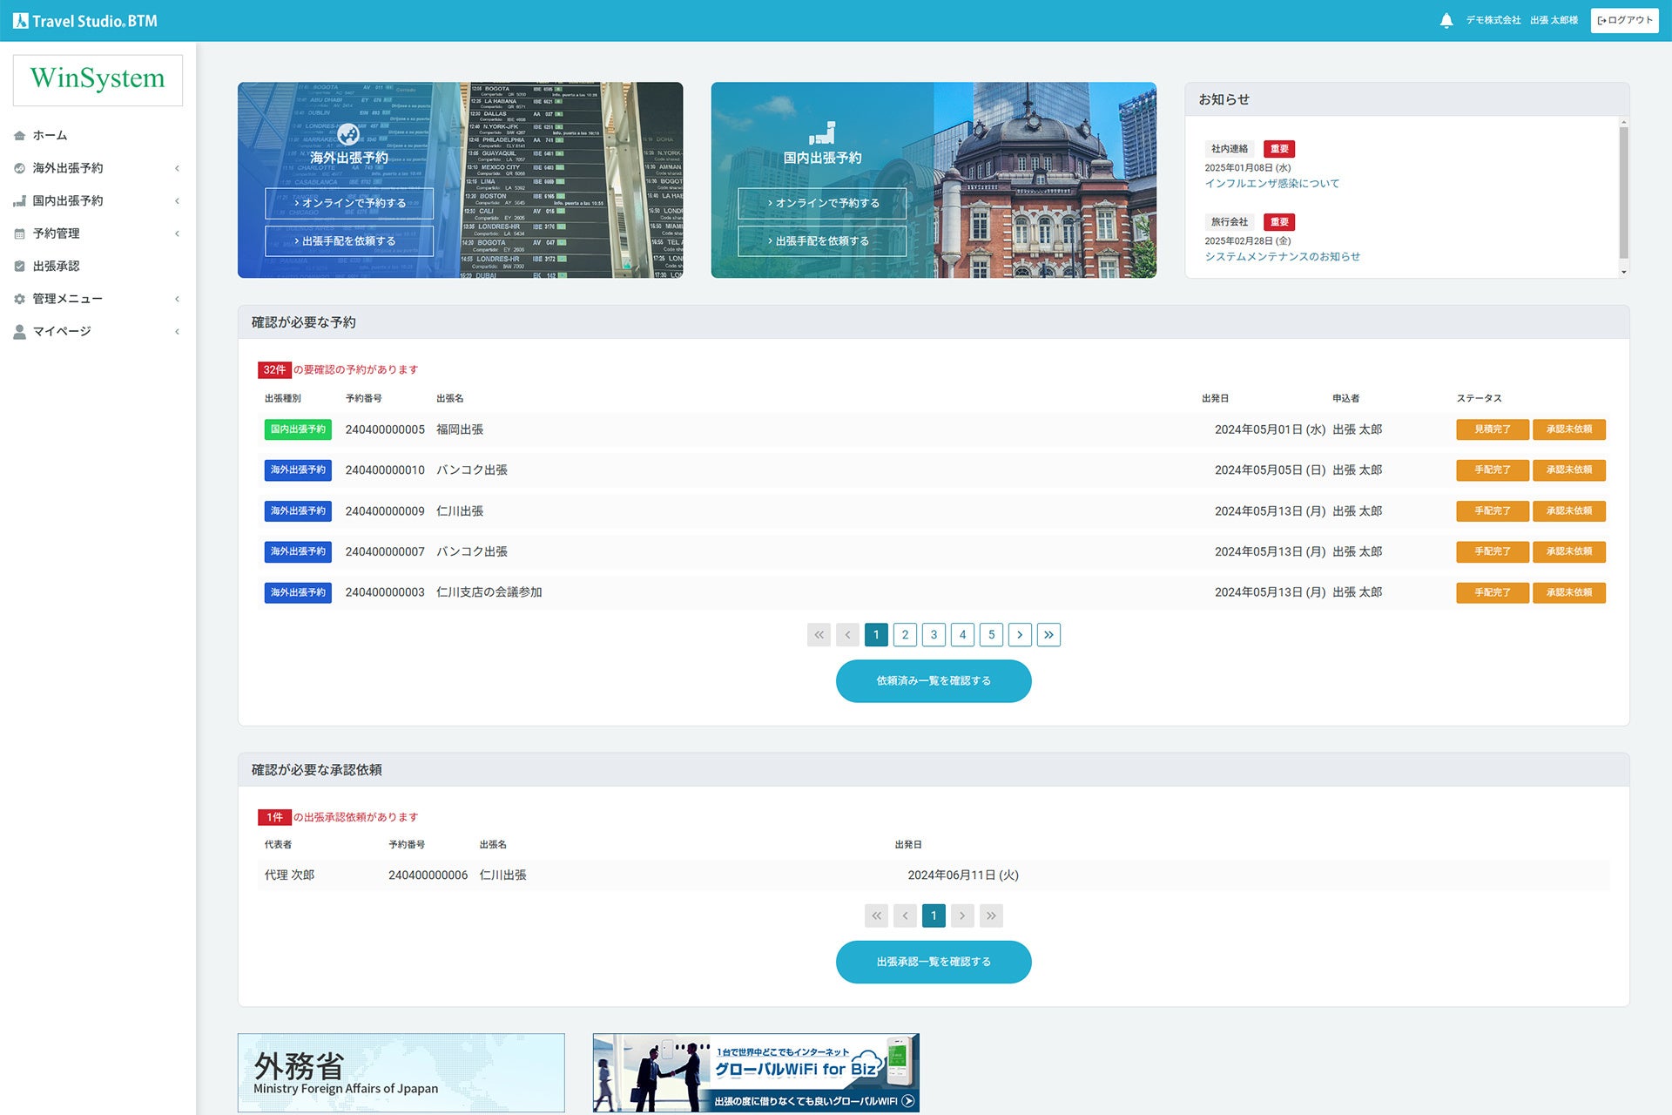Click the checkmark icon for 出張承認
The width and height of the screenshot is (1672, 1115).
tap(19, 267)
